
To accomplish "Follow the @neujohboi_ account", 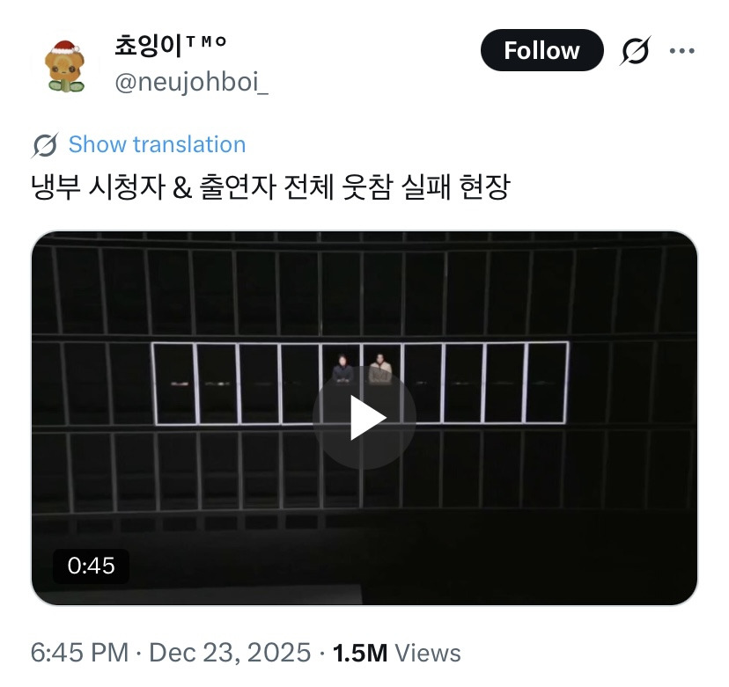I will pyautogui.click(x=541, y=50).
